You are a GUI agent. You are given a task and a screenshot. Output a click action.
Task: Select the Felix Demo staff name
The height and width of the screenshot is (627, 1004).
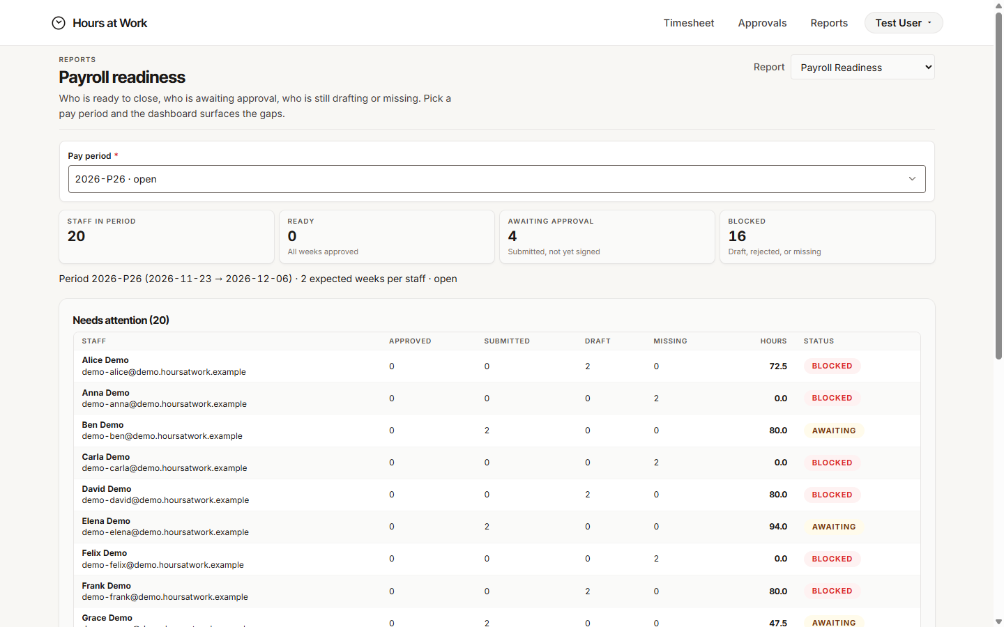point(104,553)
